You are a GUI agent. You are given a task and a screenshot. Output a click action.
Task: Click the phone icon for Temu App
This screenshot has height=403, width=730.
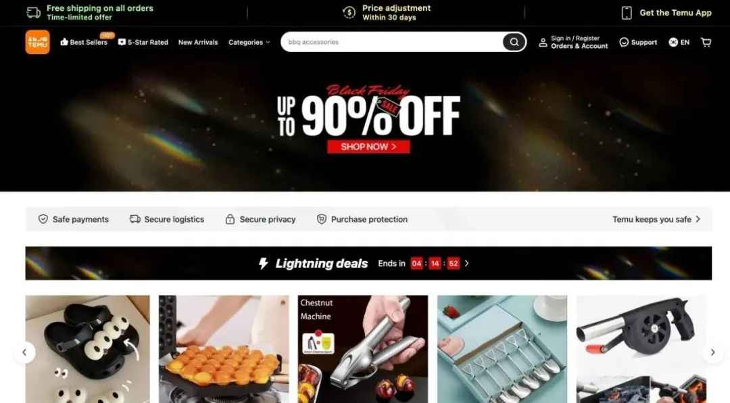[x=627, y=13]
